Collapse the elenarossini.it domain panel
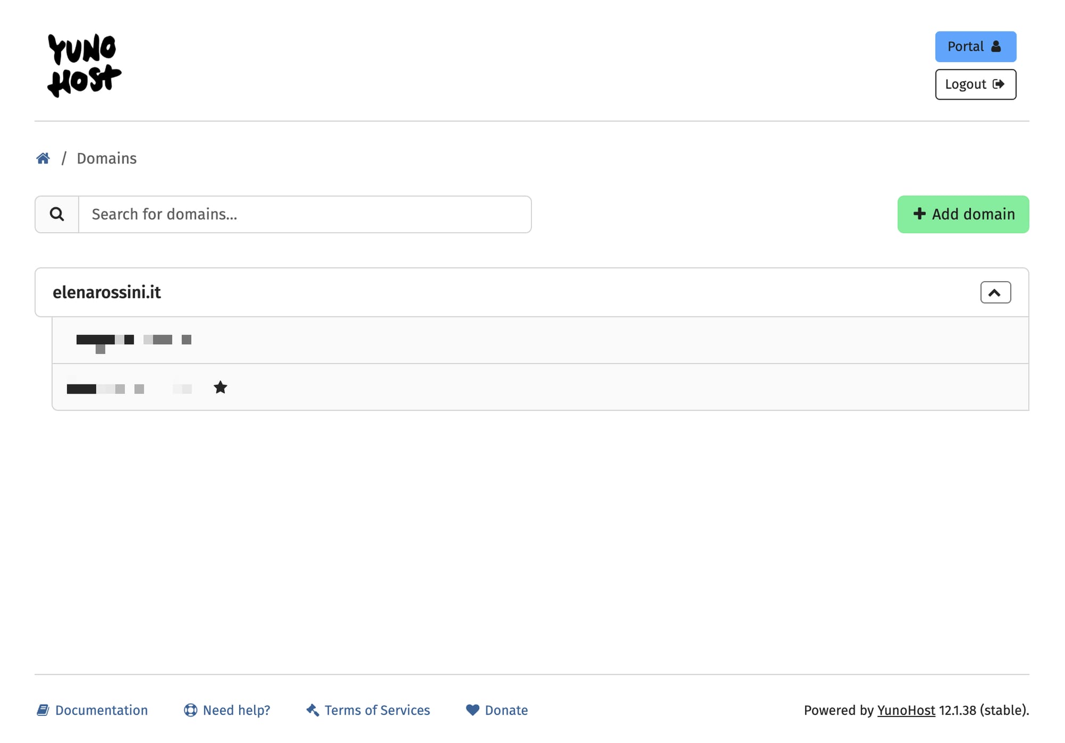Image resolution: width=1065 pixels, height=743 pixels. 995,292
